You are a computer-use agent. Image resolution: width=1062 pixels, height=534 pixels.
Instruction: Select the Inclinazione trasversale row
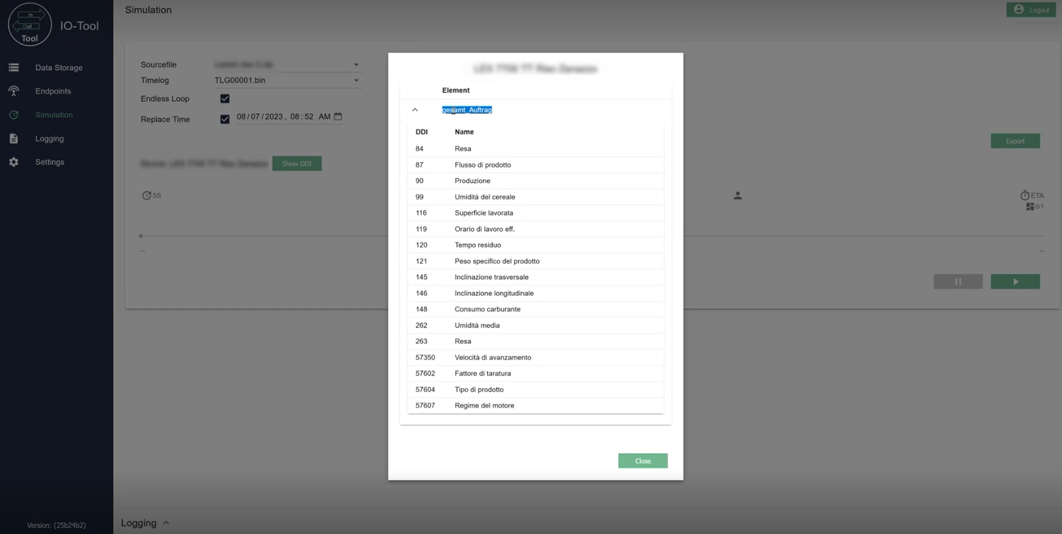tap(536, 277)
